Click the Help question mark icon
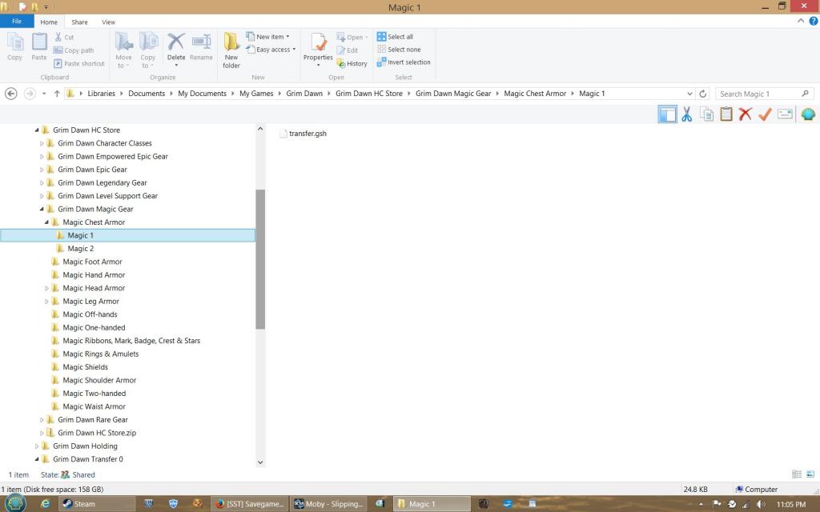The image size is (820, 512). coord(814,22)
